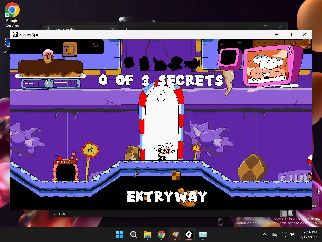The image size is (322, 242).
Task: Click the Sugary Spire title bar icon
Action: click(x=15, y=34)
